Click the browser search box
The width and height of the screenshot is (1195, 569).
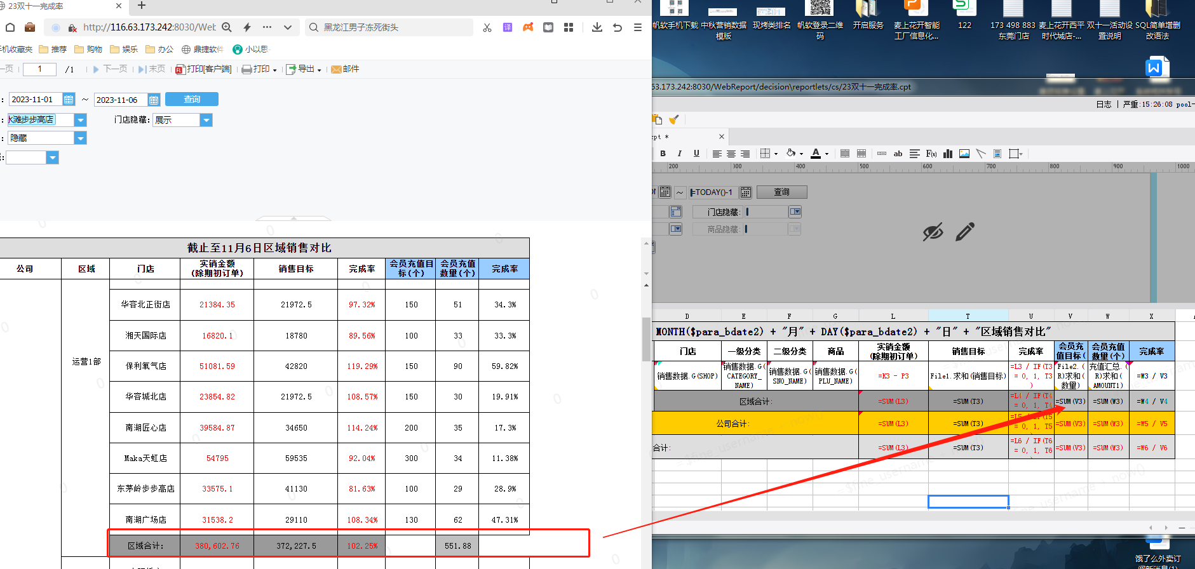[x=389, y=27]
